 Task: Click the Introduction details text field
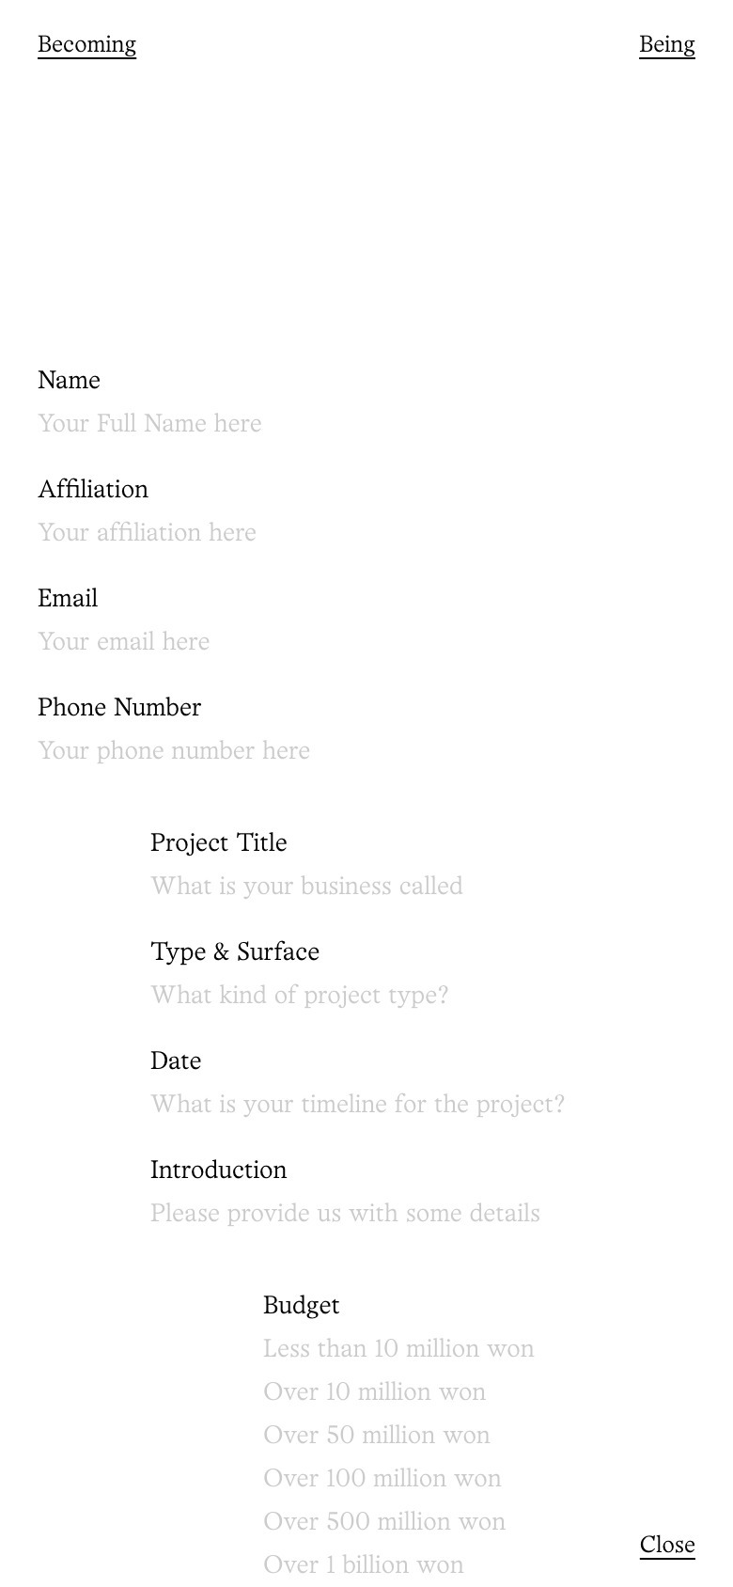345,1214
